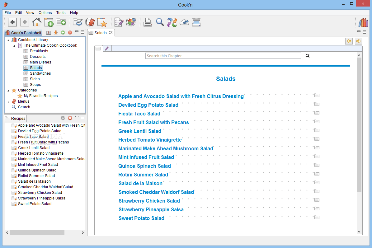Open the Deviled Egg Potato Salad link
Screen dimensions: 372x248
tap(148, 105)
